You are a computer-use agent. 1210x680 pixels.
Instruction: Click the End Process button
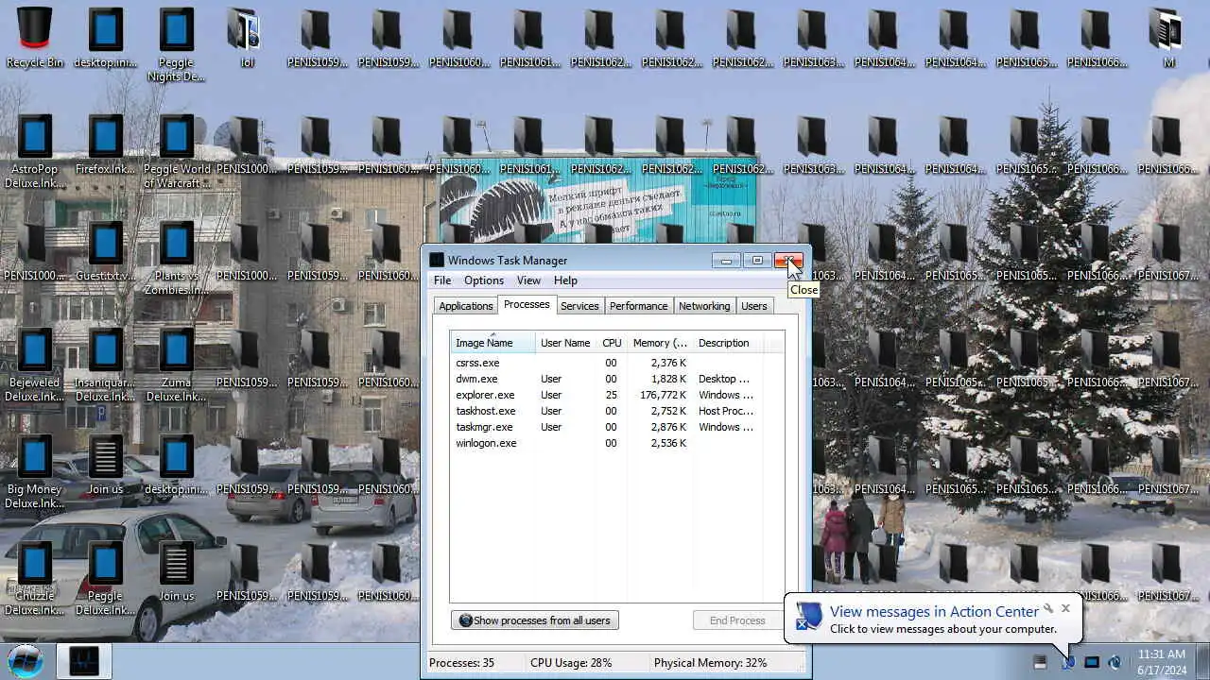[x=737, y=620]
